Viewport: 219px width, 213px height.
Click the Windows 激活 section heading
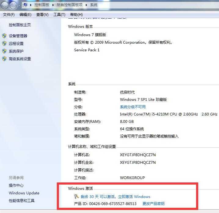coord(80,189)
